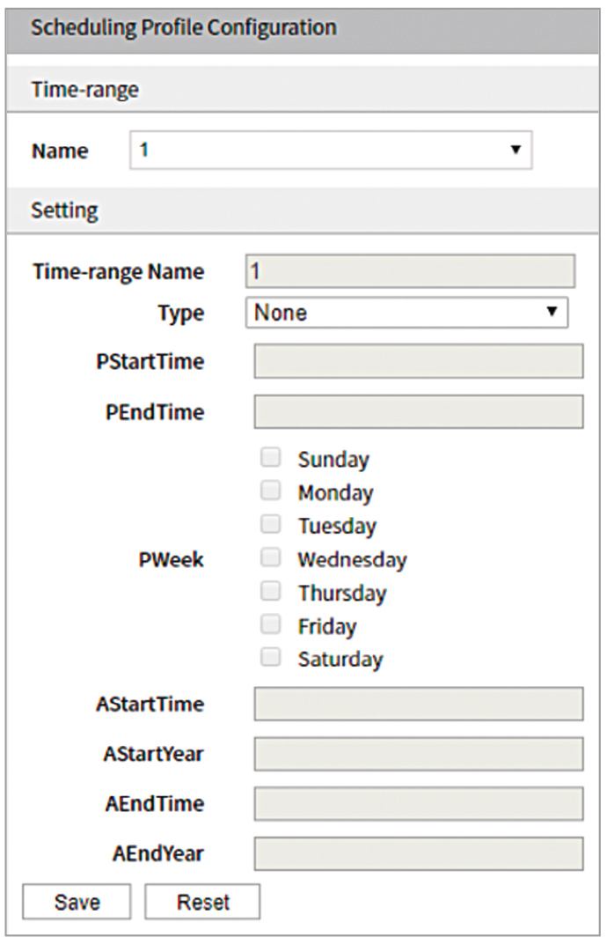Click the Time-range Name input field
Viewport: 607px width, 945px height.
click(x=410, y=271)
